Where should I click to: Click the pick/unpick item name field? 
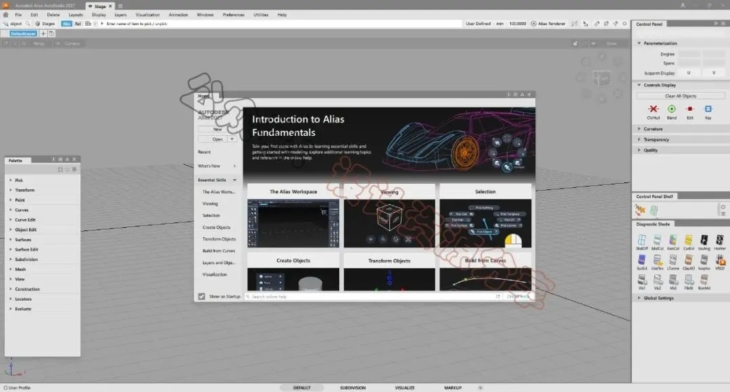click(x=283, y=23)
